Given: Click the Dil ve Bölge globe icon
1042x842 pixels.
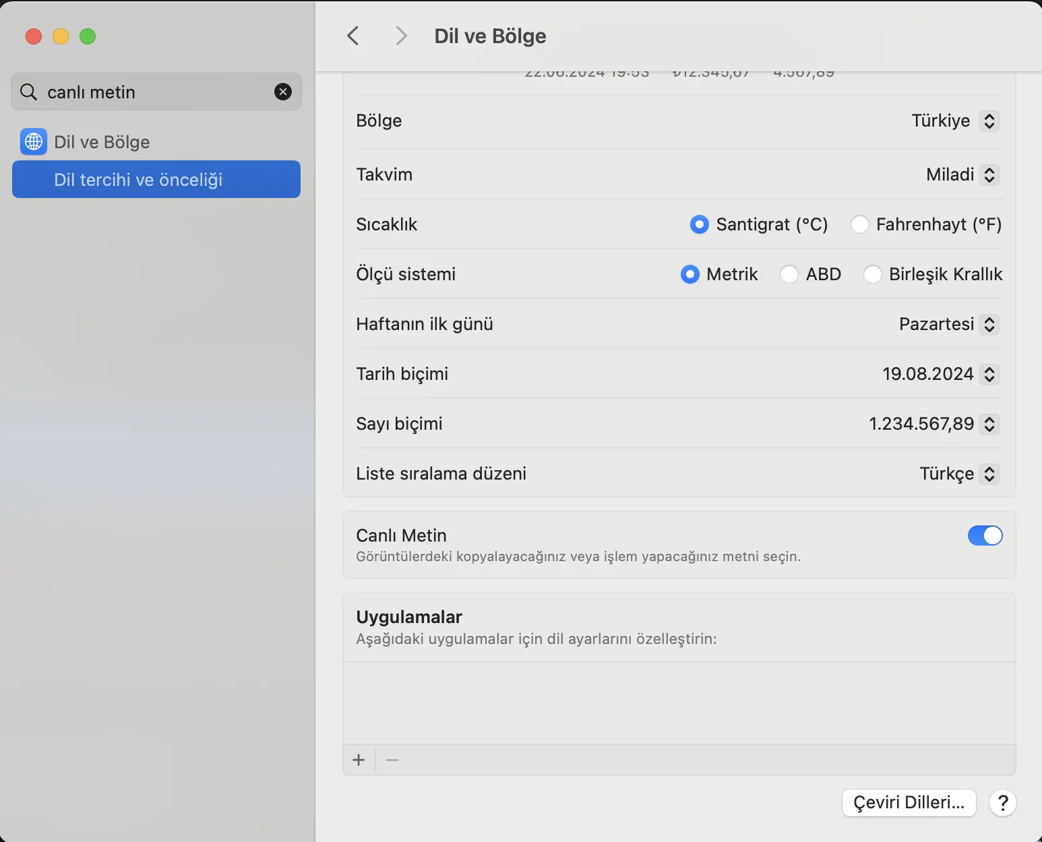Looking at the screenshot, I should pyautogui.click(x=34, y=141).
